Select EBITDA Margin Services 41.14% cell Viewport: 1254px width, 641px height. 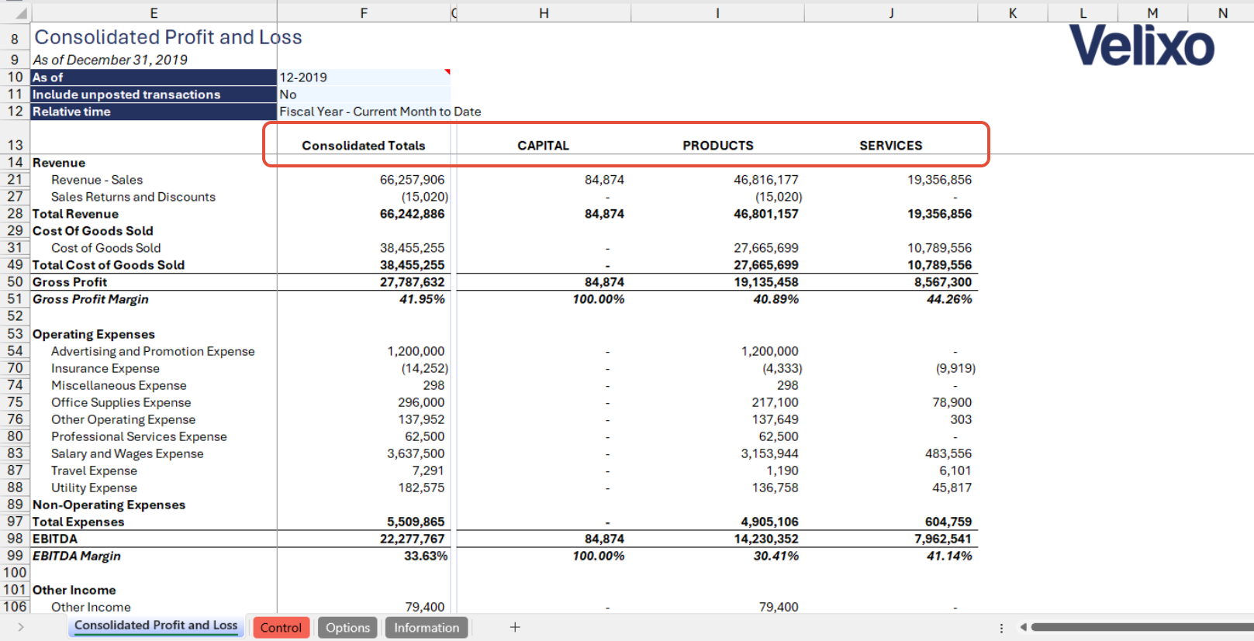948,556
